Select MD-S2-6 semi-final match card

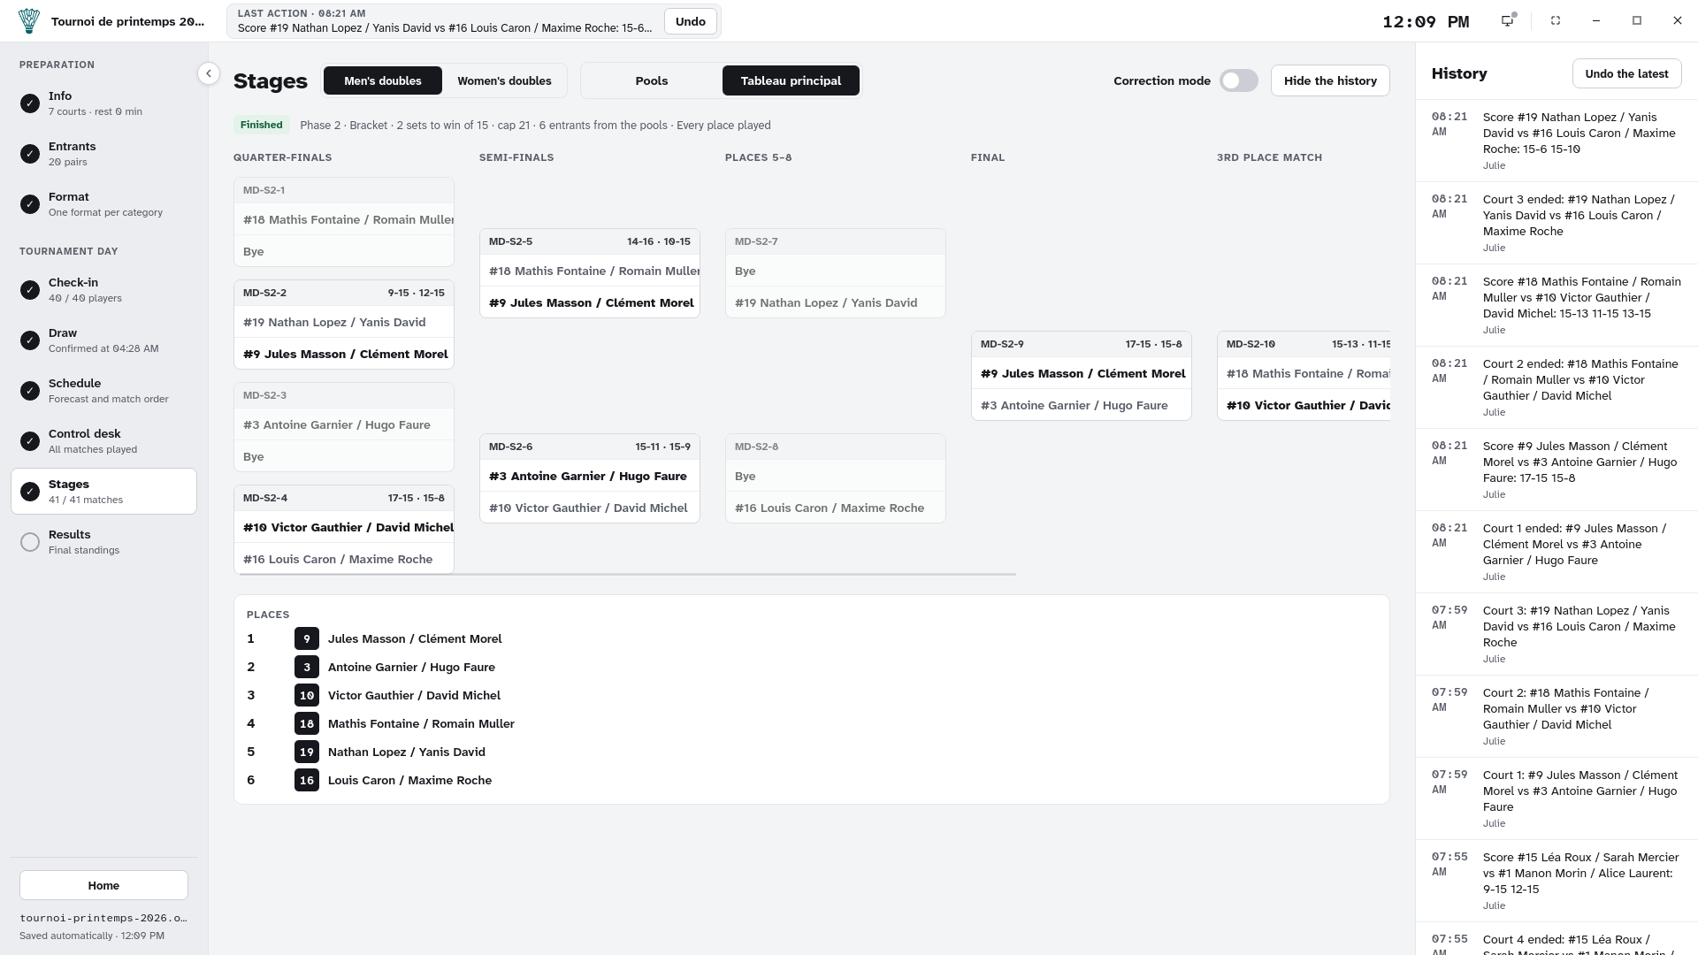[590, 478]
